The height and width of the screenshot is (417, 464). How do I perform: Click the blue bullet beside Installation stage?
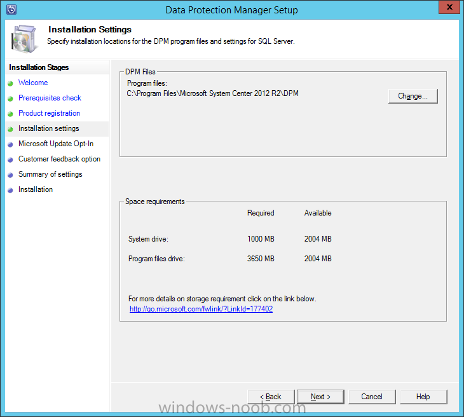click(x=10, y=190)
